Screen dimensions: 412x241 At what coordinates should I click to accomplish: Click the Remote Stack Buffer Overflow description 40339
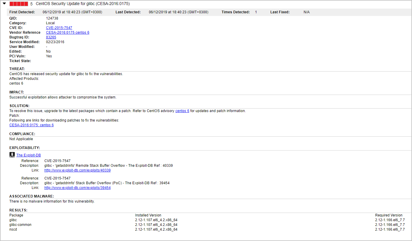pos(109,166)
